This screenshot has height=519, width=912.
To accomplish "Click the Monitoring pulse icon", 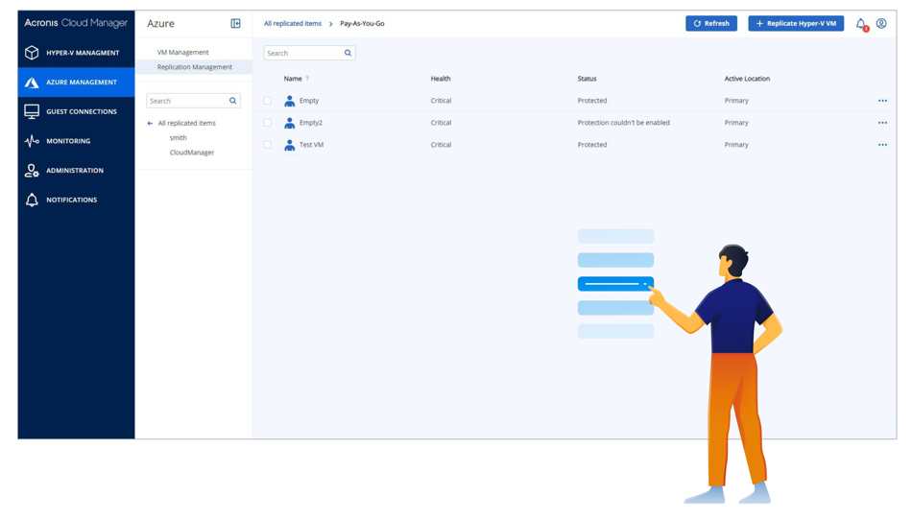I will pyautogui.click(x=32, y=141).
